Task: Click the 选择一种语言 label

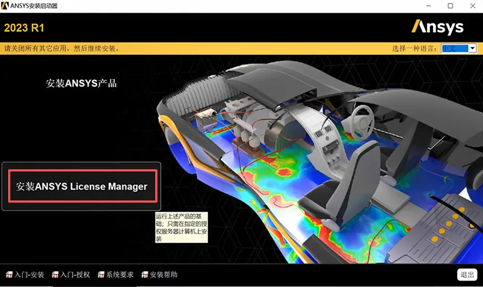Action: pyautogui.click(x=414, y=49)
